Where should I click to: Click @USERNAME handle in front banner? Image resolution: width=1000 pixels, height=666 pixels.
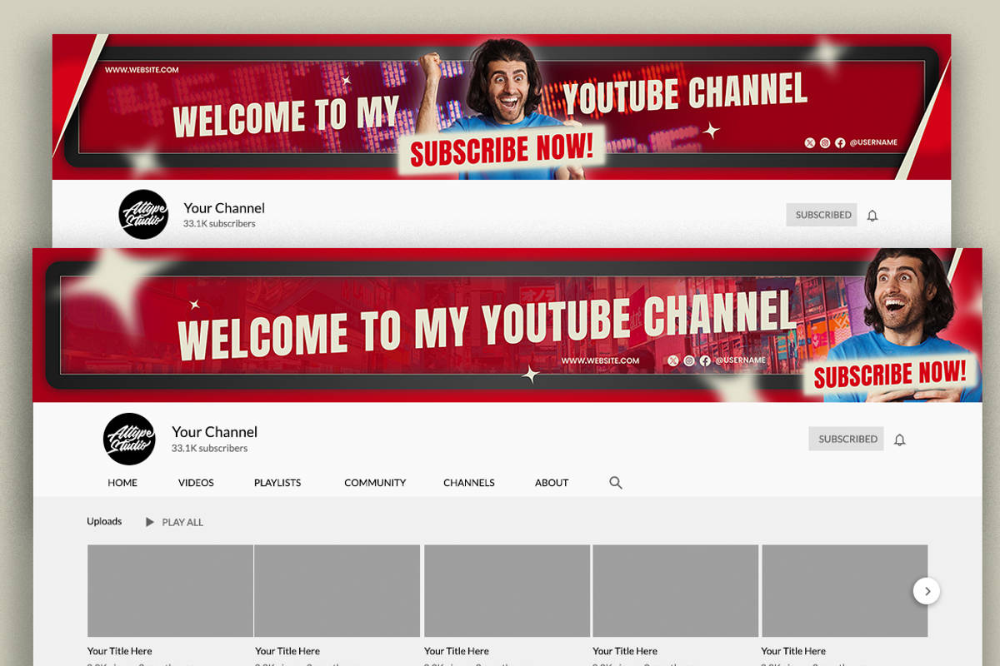click(739, 360)
